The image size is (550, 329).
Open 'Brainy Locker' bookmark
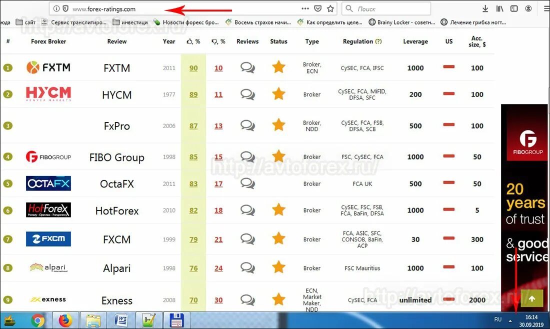(x=402, y=22)
